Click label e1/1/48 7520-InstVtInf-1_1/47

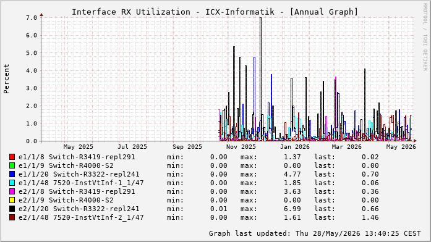click(81, 183)
